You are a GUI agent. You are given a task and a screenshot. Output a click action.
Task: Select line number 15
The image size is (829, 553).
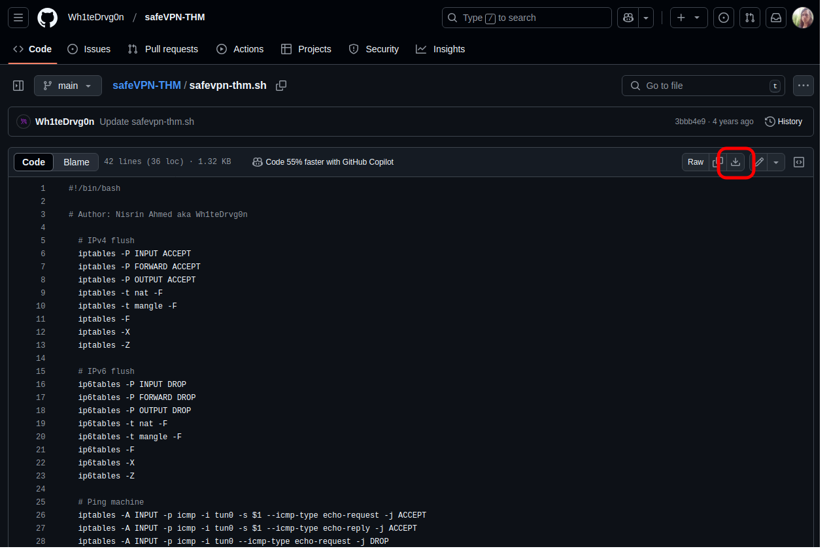point(41,371)
